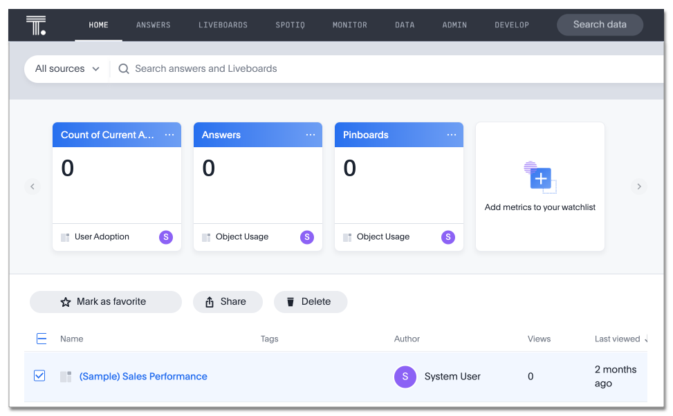Screen dimensions: 673x416
Task: Open the Pinboards card three-dot menu
Action: point(452,135)
